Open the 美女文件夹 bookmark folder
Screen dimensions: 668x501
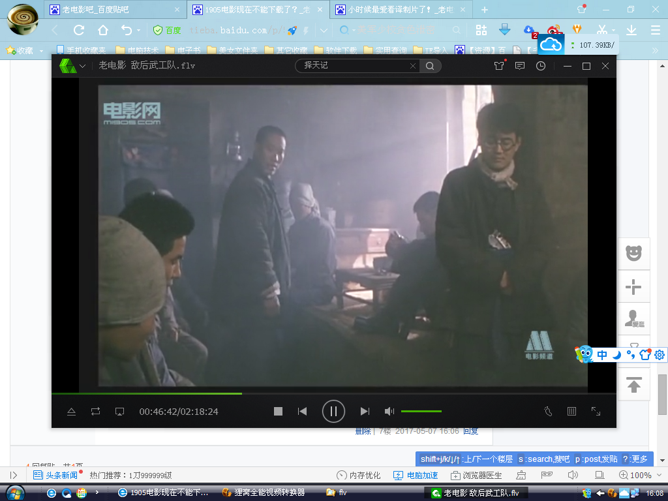coord(233,50)
